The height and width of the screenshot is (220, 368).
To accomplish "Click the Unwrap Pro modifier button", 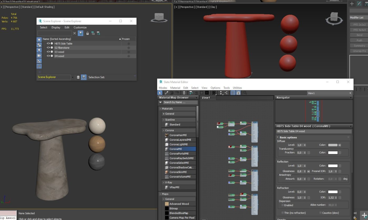I will coord(359,51).
